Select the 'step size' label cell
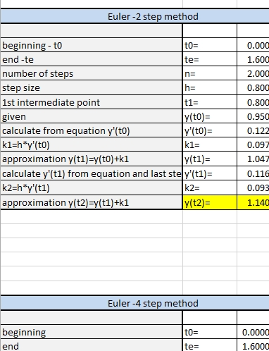 (x=92, y=87)
